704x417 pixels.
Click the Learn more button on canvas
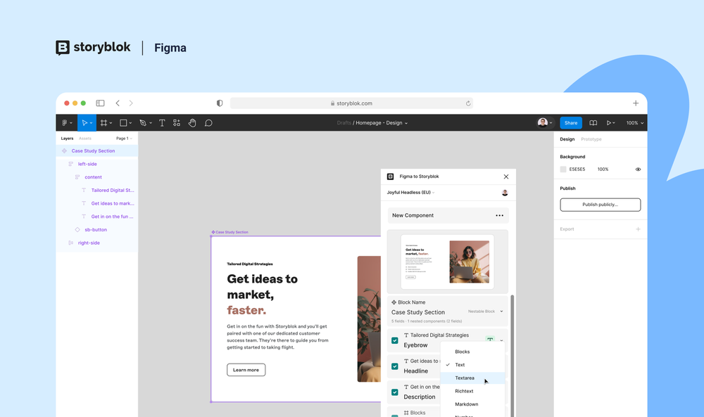tap(246, 370)
